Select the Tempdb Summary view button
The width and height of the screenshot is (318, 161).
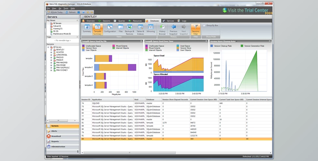[98, 29]
